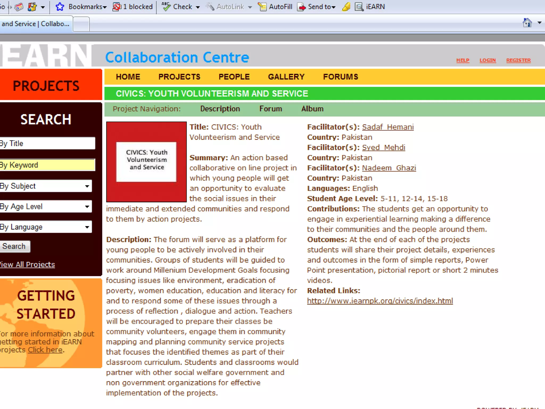The image size is (545, 409).
Task: Click the CIVICS project thumbnail image
Action: click(146, 162)
